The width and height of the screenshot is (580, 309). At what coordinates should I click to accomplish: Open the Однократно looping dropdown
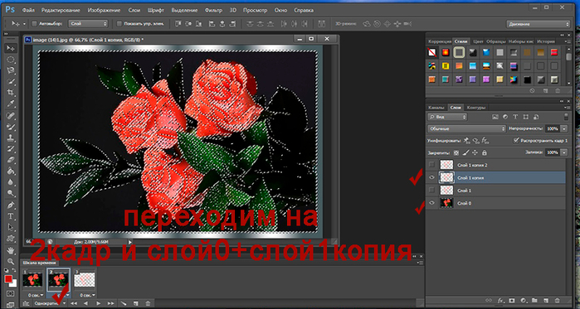50,303
